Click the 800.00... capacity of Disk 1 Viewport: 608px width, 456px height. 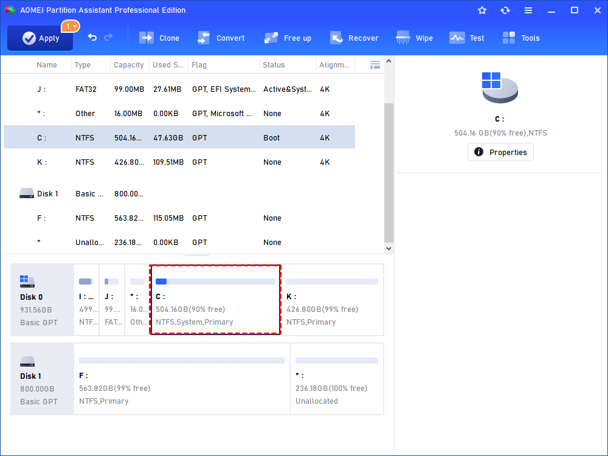(129, 193)
